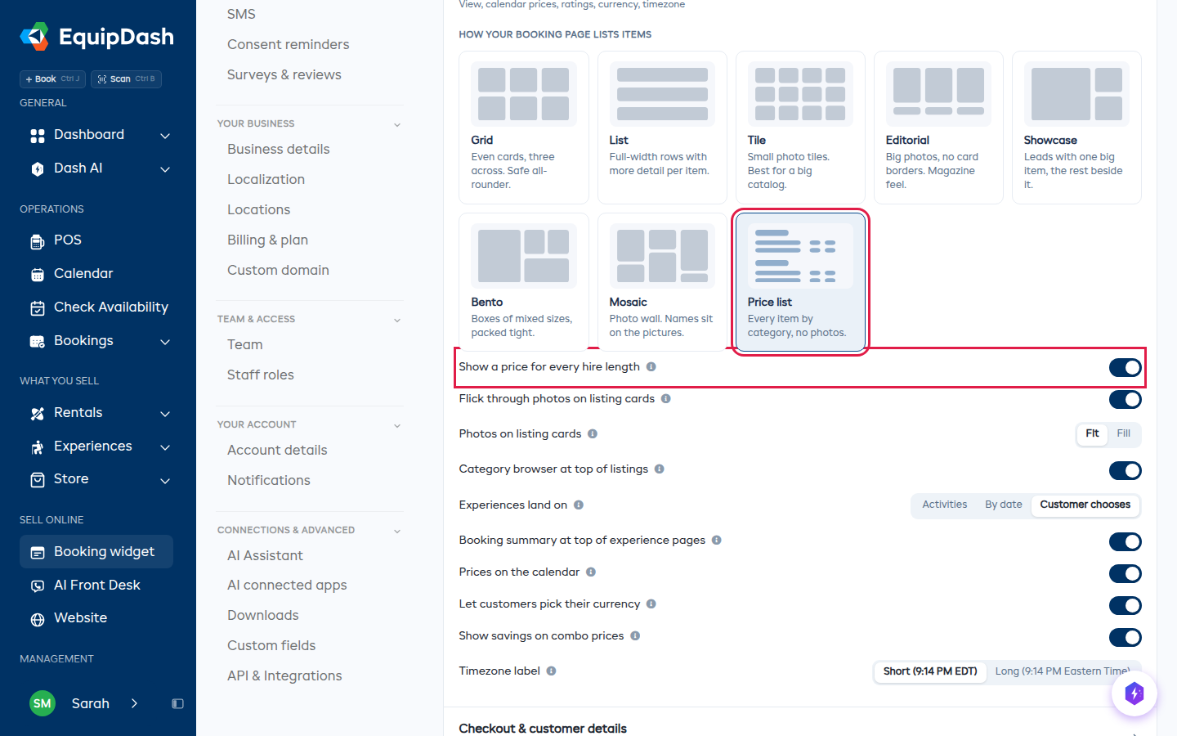This screenshot has width=1177, height=736.
Task: Click the Experiences sidebar icon
Action: point(38,447)
